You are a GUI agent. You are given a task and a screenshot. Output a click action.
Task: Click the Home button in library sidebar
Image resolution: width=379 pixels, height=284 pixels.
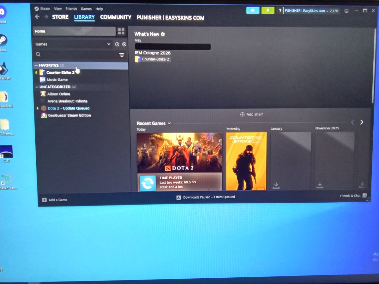(74, 31)
